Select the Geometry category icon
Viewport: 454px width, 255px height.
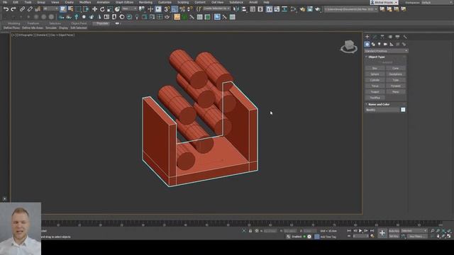(x=367, y=44)
